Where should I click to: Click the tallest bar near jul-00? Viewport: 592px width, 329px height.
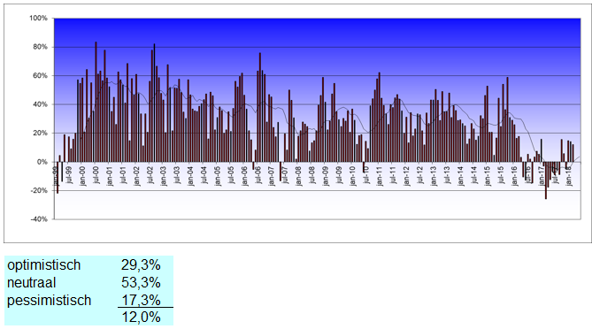pos(96,102)
